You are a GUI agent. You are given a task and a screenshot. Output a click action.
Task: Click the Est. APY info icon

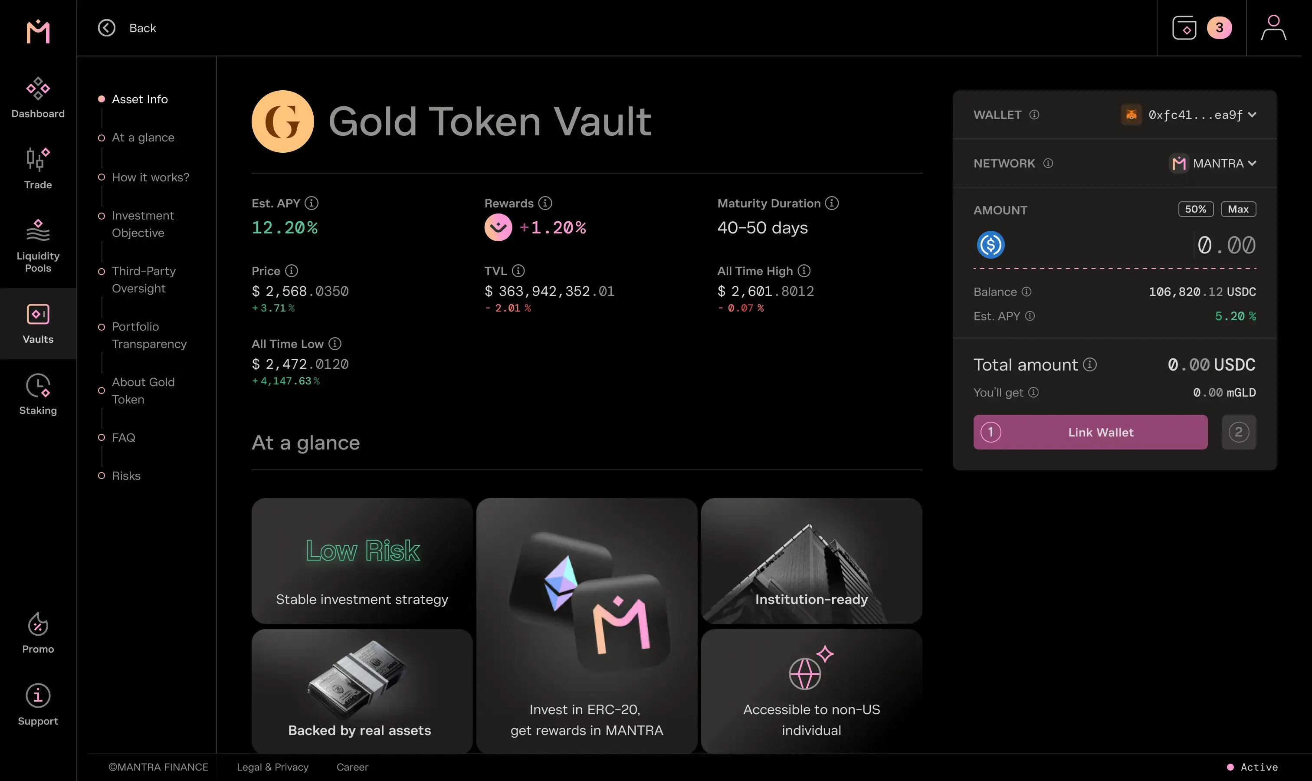tap(312, 203)
